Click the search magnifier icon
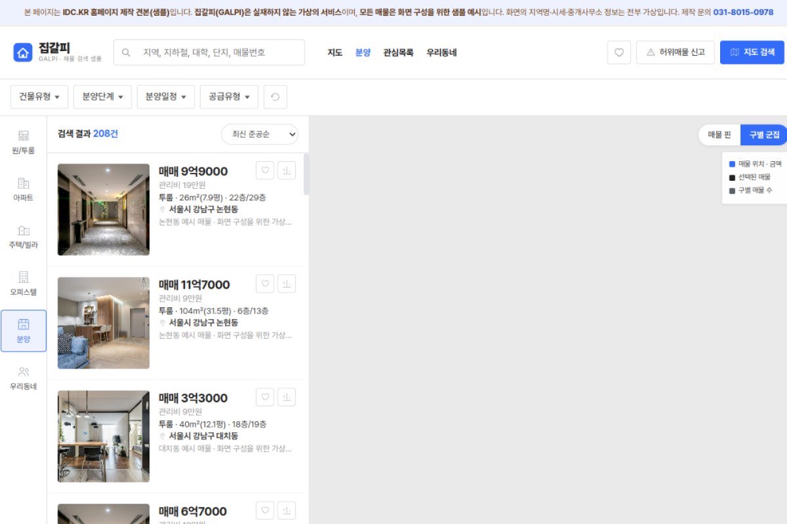This screenshot has width=787, height=524. tap(126, 52)
